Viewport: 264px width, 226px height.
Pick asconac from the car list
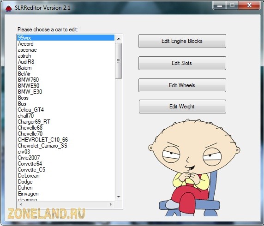[66, 50]
